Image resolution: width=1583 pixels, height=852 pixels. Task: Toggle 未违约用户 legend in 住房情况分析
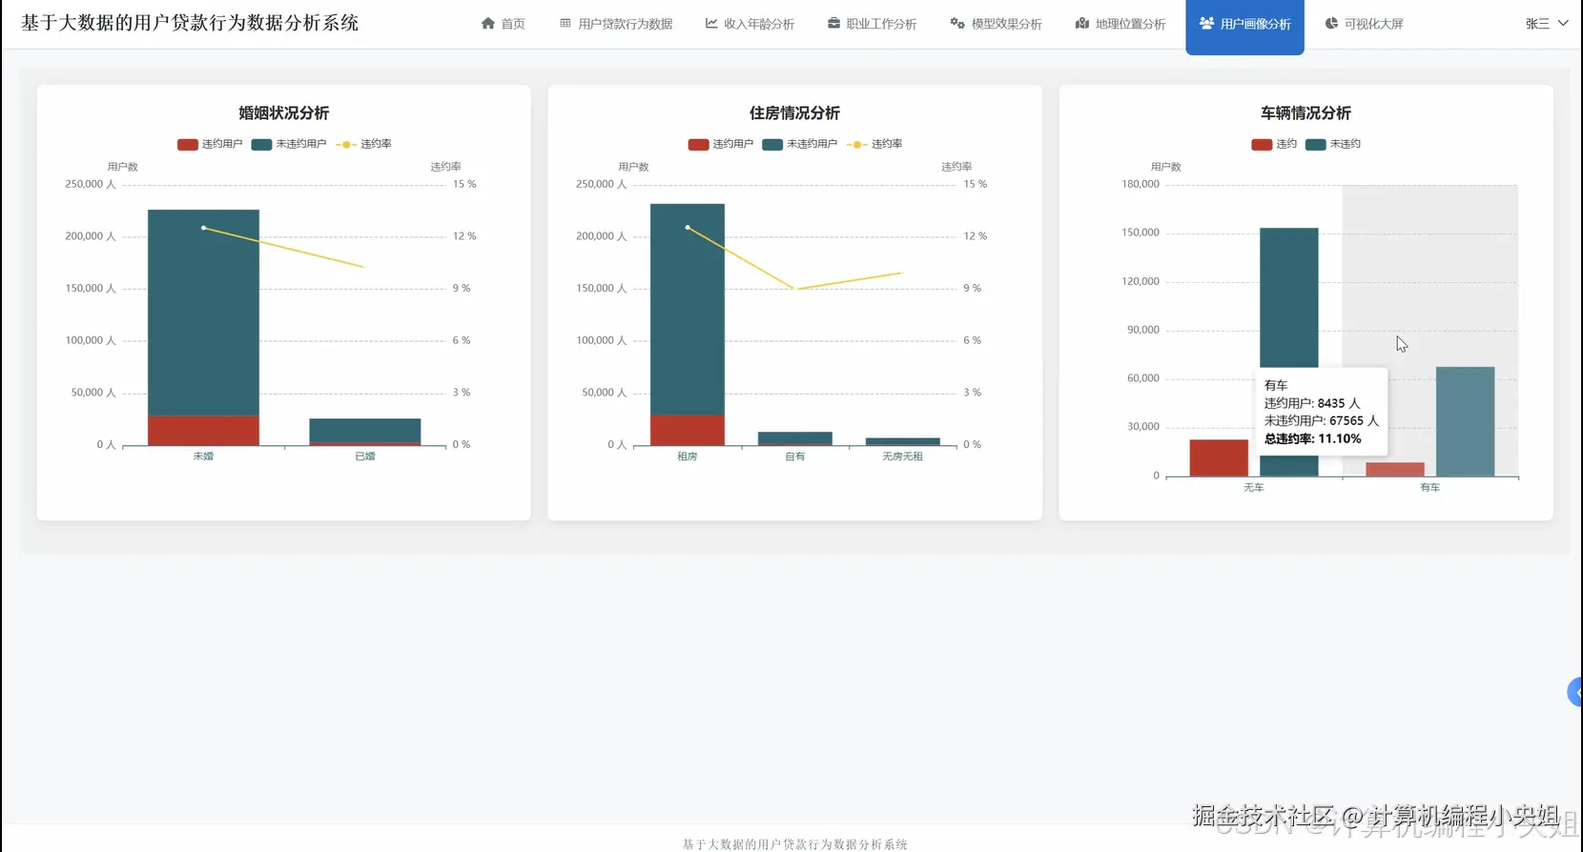800,144
